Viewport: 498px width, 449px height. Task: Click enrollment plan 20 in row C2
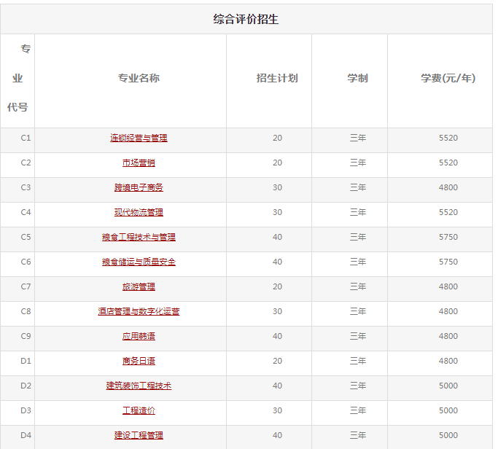pyautogui.click(x=277, y=163)
